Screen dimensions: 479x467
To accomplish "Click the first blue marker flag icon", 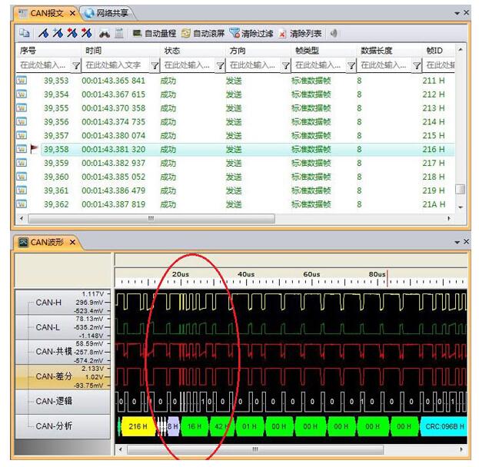I will click(44, 33).
